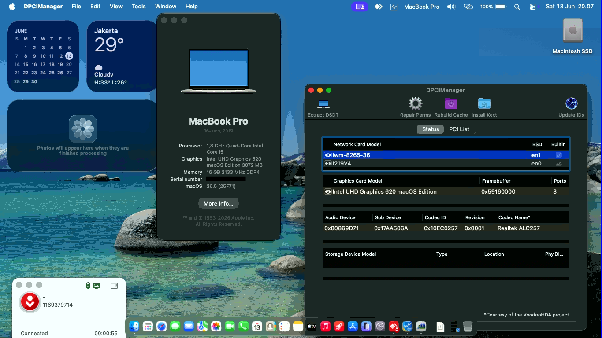Click Codec ID value 0x10EC0257

[441, 228]
